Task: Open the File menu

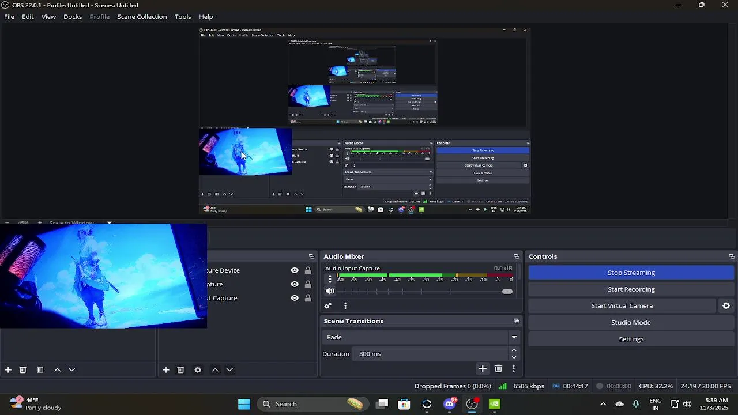Action: point(9,17)
